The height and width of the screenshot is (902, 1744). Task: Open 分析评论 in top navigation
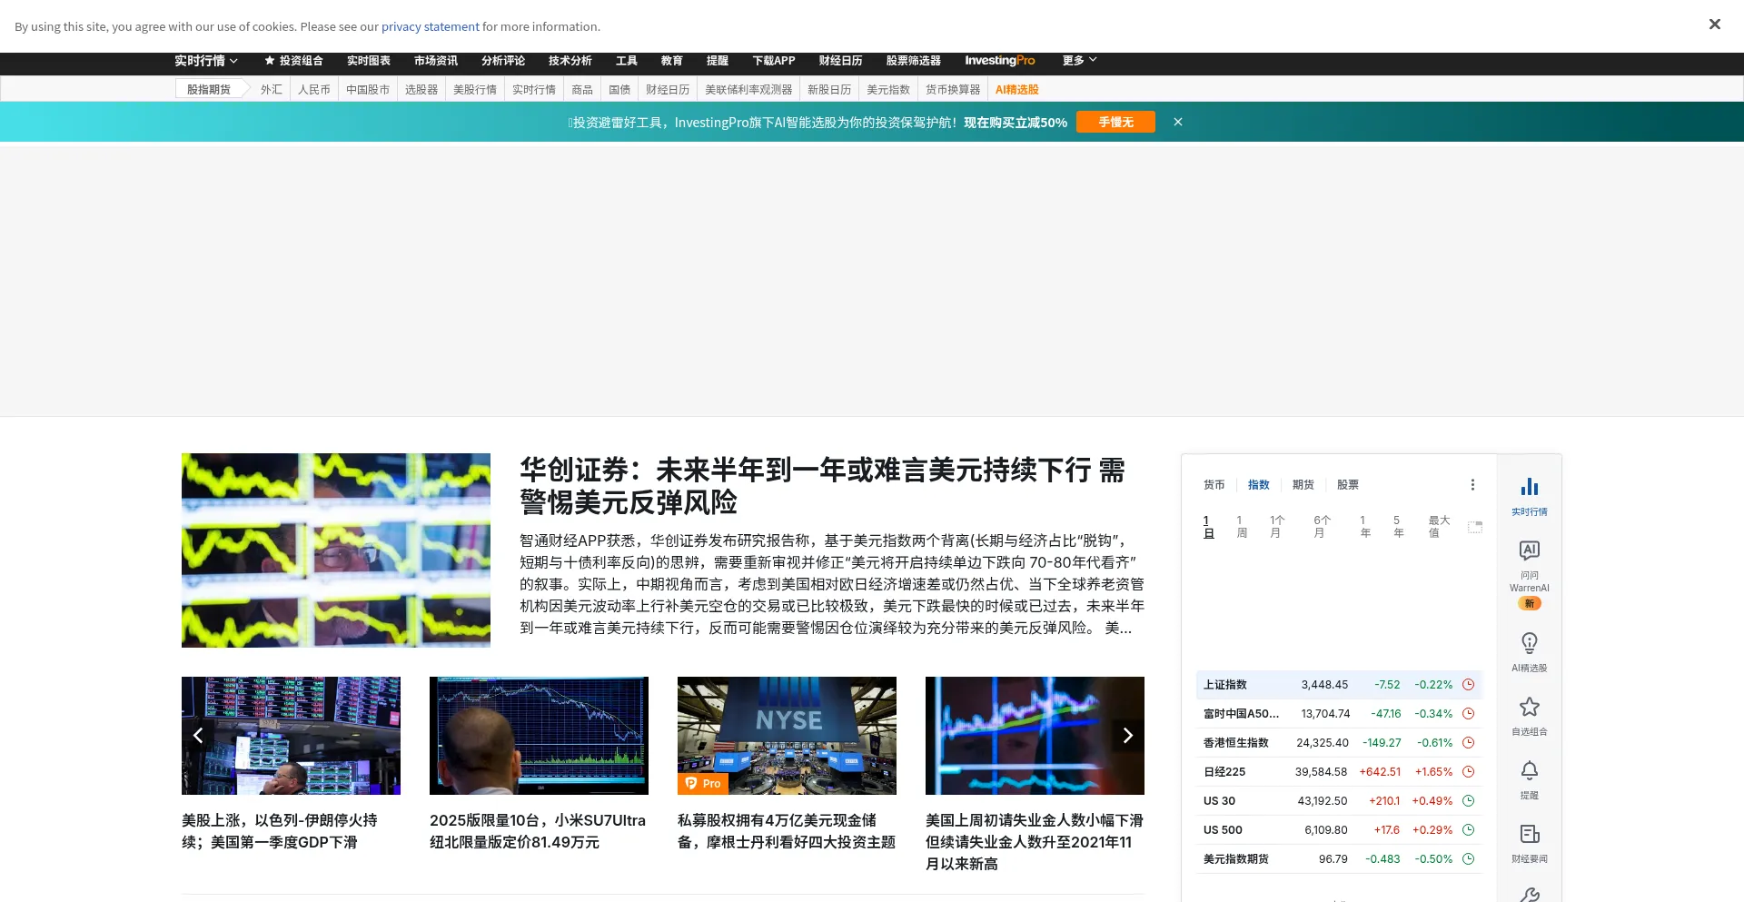tap(503, 61)
